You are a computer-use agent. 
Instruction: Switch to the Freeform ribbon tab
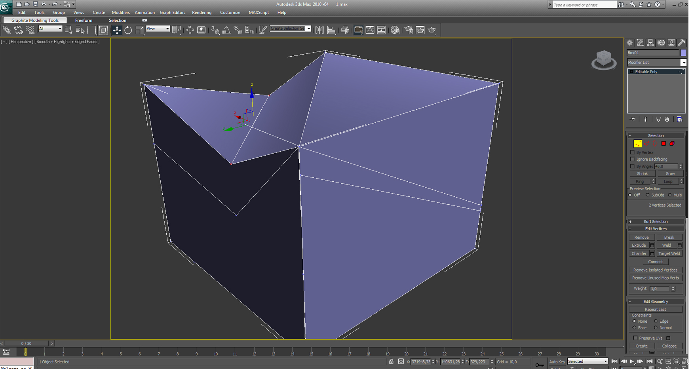point(84,21)
